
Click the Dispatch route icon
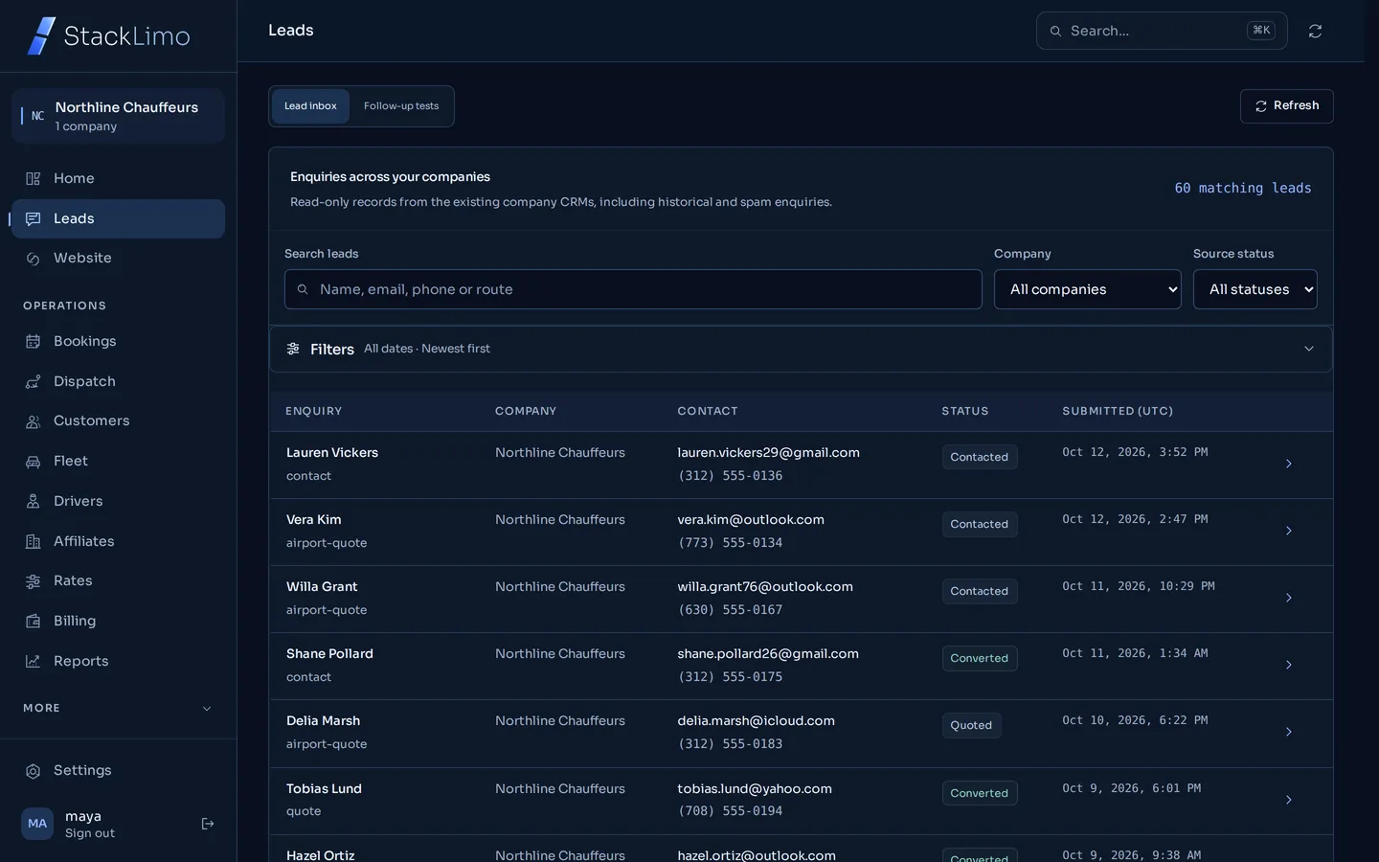tap(34, 382)
